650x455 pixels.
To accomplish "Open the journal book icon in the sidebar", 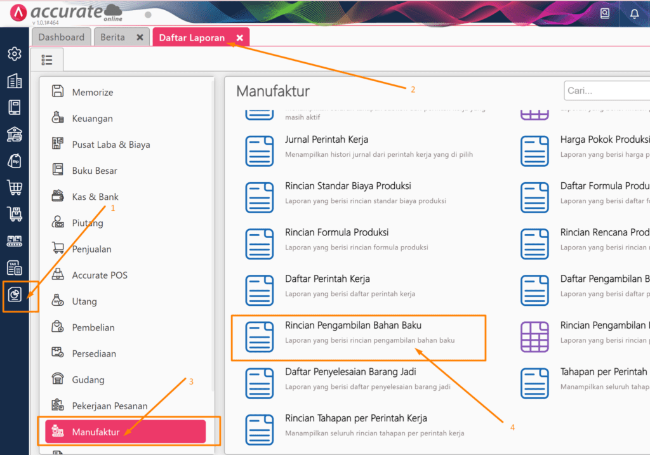I will 14,108.
